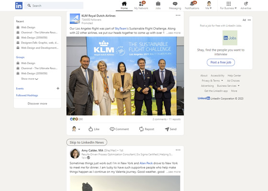Open Followed Hashtags link

coord(27,95)
